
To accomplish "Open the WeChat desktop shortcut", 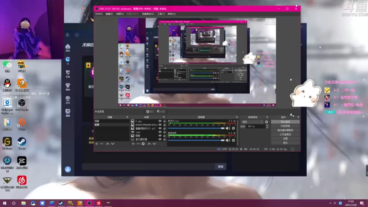I will point(7,66).
